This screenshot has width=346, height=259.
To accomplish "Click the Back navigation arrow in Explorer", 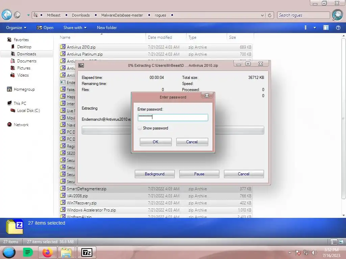I will 7,15.
